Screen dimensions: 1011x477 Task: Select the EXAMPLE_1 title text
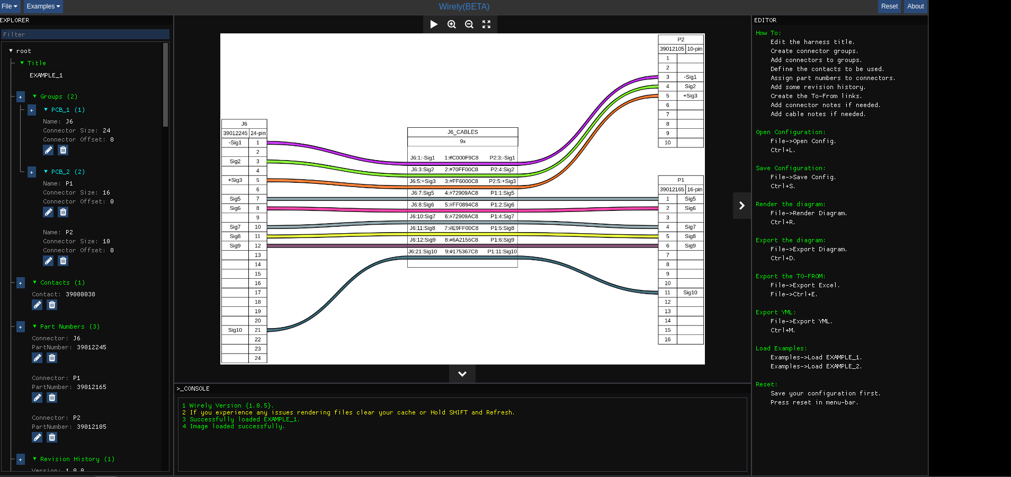coord(46,75)
